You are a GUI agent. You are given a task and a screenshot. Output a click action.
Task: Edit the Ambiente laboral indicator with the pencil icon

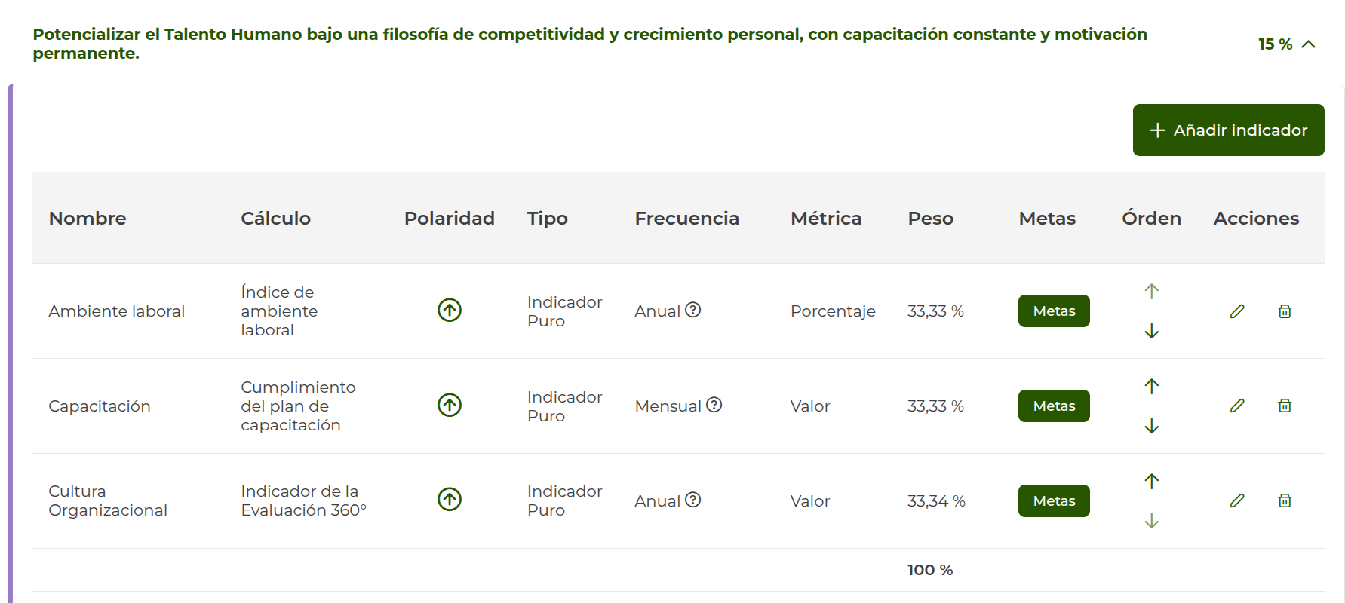1236,311
